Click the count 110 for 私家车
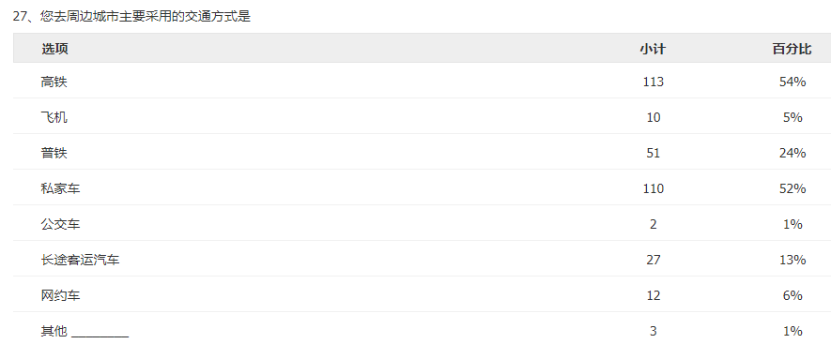831x344 pixels. [x=653, y=188]
